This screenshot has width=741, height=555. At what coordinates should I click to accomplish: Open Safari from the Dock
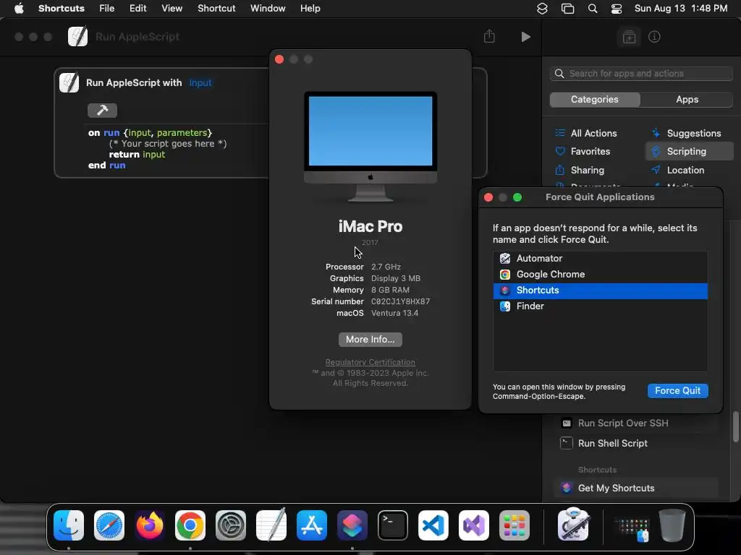[109, 525]
